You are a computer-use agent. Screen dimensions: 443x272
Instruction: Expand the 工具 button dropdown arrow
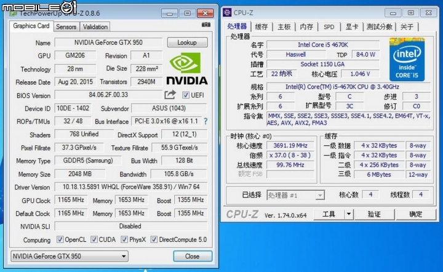[x=349, y=214]
